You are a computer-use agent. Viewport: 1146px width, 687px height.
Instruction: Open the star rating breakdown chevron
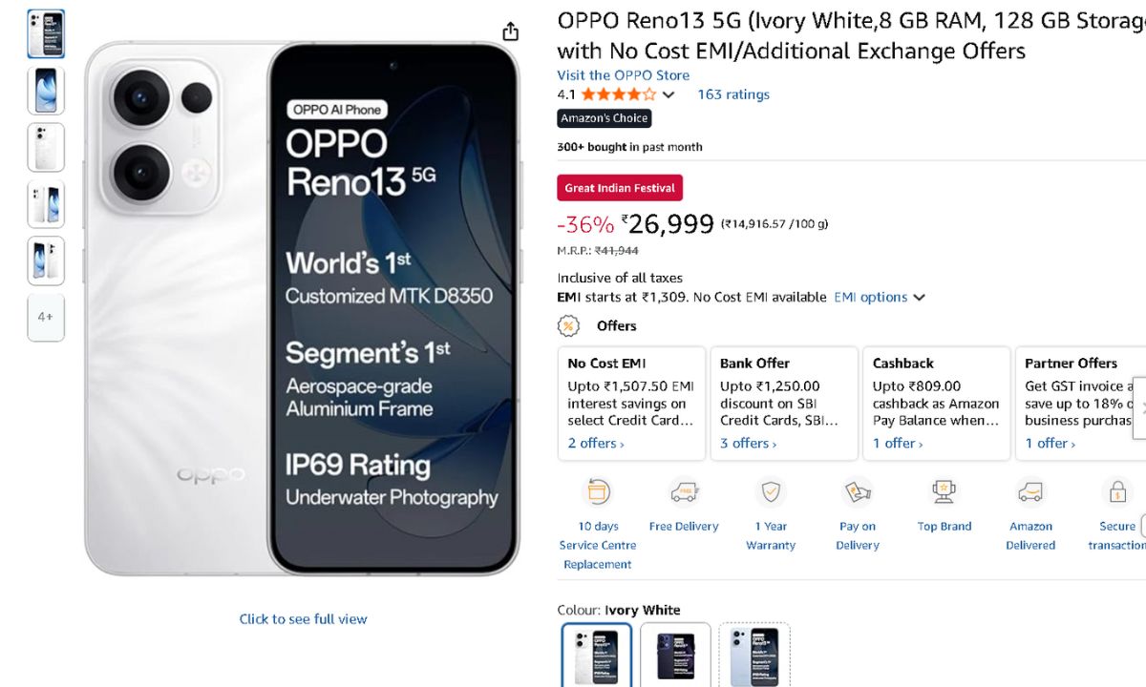point(668,94)
